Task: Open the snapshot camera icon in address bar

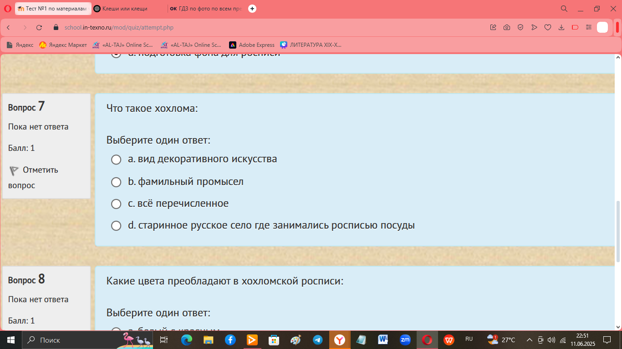Action: tap(507, 27)
